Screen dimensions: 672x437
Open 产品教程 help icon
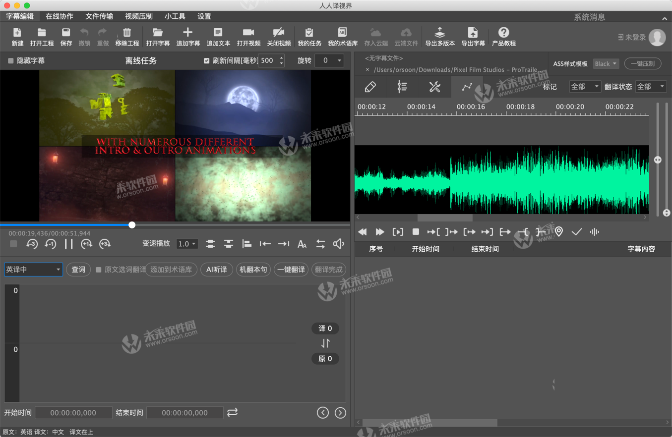point(503,33)
